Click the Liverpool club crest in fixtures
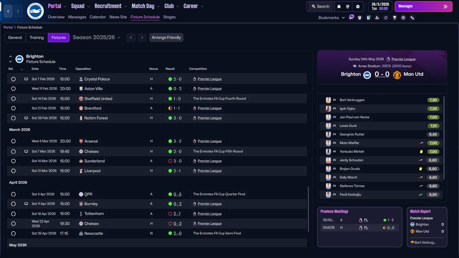Image resolution: width=459 pixels, height=258 pixels. (81, 171)
